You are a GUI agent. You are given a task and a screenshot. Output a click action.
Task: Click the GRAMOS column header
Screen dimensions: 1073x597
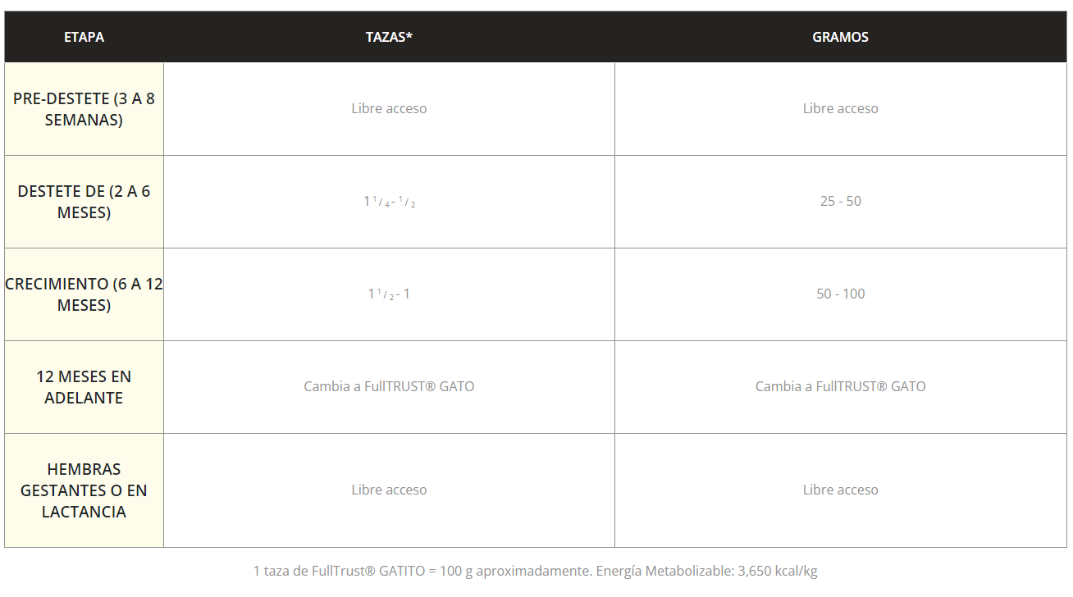[x=840, y=37]
